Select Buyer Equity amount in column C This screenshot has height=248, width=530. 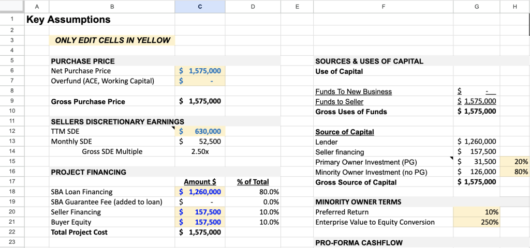[200, 222]
